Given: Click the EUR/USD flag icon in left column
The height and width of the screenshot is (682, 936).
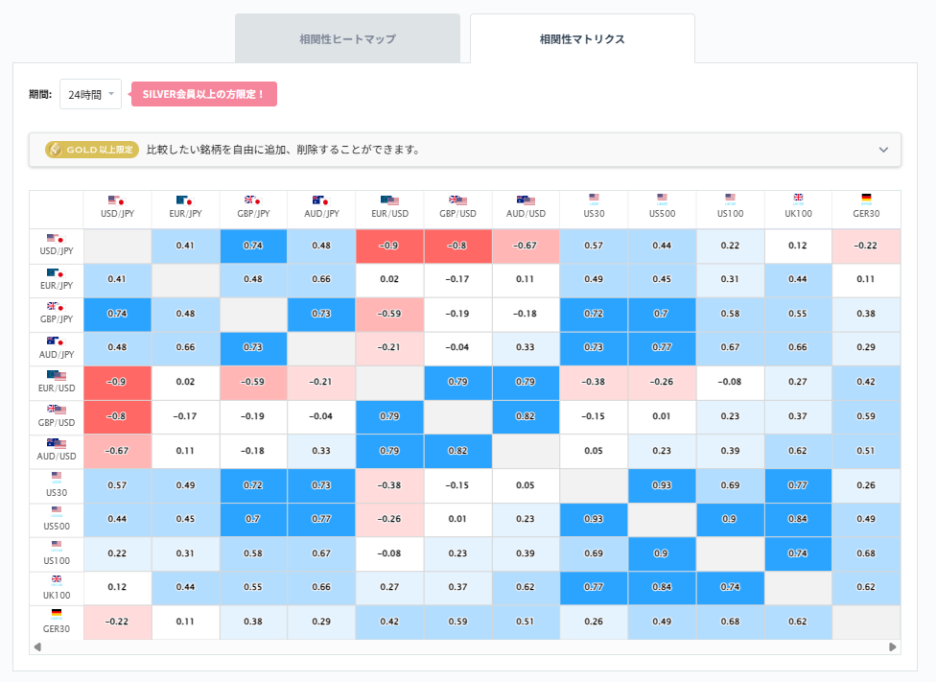Looking at the screenshot, I should pos(57,375).
